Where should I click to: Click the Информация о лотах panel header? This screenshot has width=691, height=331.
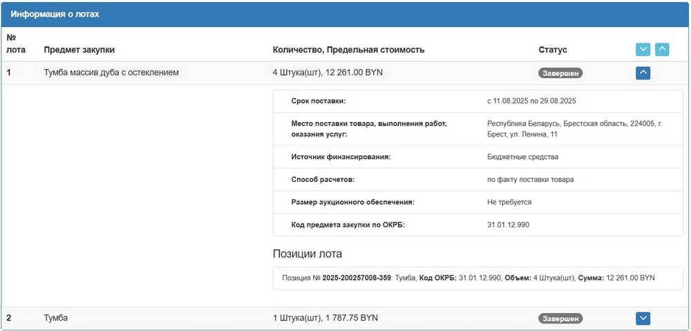55,14
